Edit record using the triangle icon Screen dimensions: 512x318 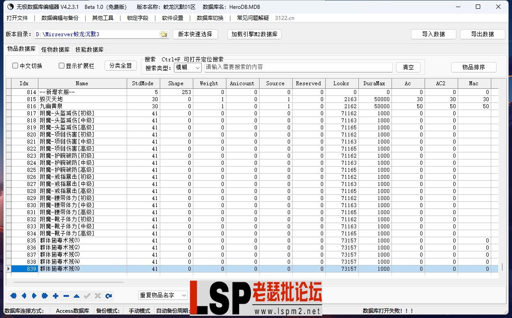click(77, 296)
